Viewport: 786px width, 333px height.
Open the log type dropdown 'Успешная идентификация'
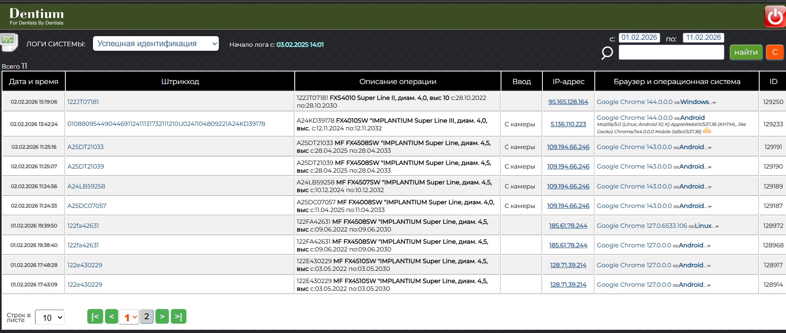pos(156,43)
